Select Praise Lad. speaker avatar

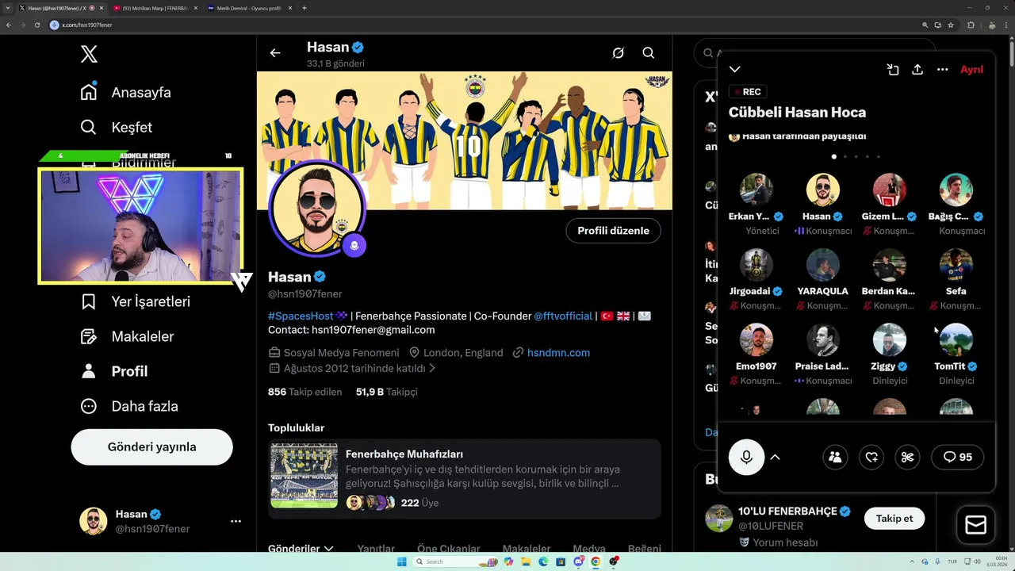point(823,339)
